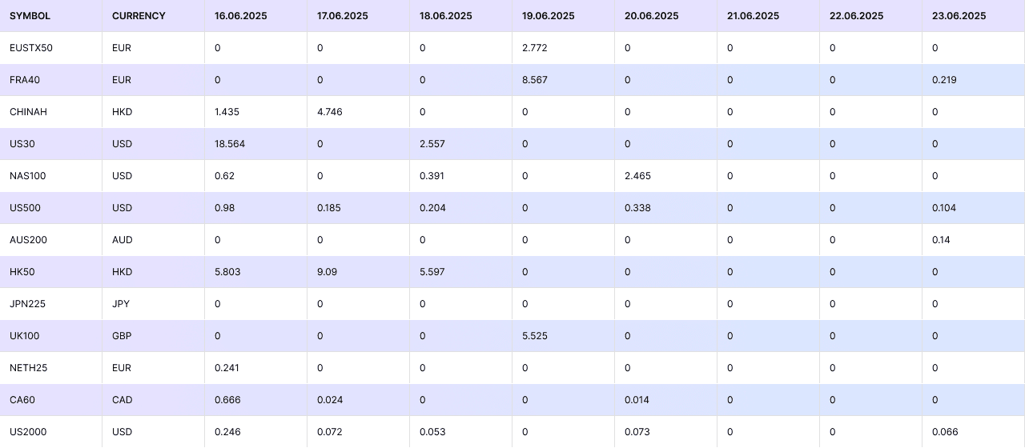Select the EUSTX50 symbol cell
The width and height of the screenshot is (1025, 448).
pos(31,48)
